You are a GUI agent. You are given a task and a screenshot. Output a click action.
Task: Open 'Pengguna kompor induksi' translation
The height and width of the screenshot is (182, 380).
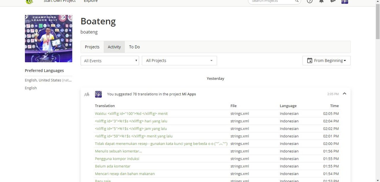pyautogui.click(x=117, y=159)
